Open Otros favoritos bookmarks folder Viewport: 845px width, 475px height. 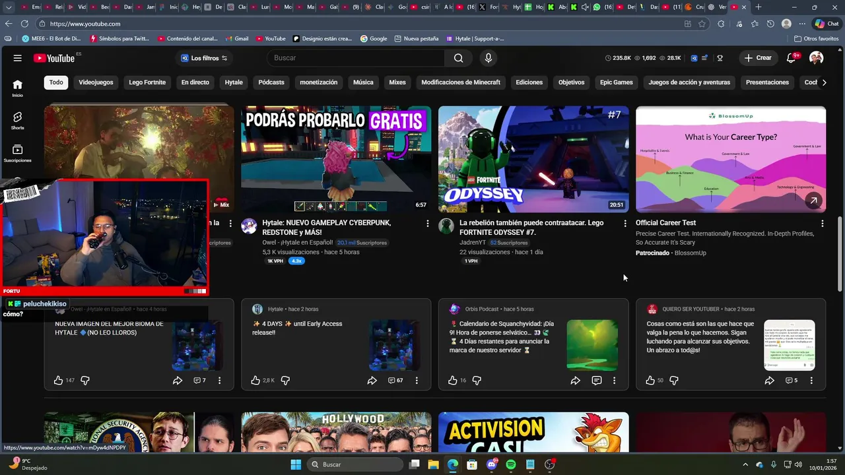coord(817,38)
